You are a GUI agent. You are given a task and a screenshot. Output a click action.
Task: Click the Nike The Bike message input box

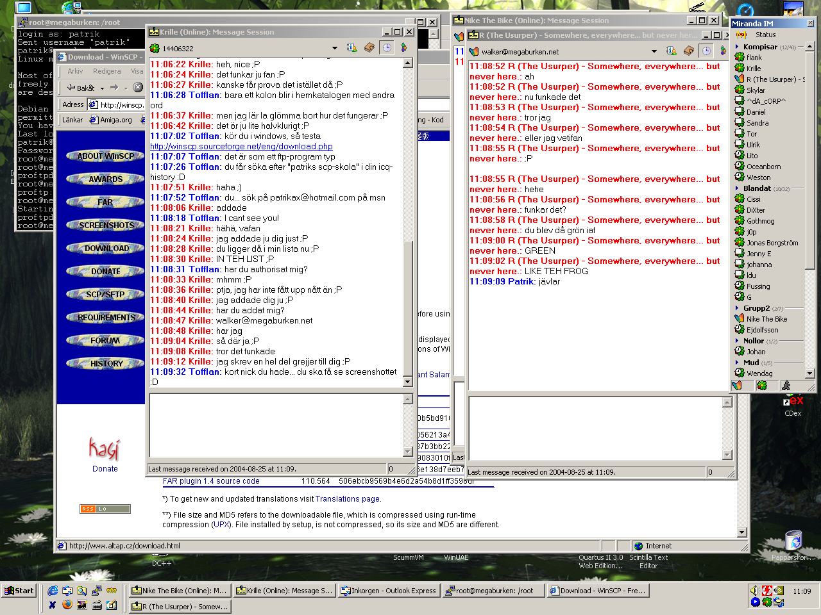[x=595, y=428]
